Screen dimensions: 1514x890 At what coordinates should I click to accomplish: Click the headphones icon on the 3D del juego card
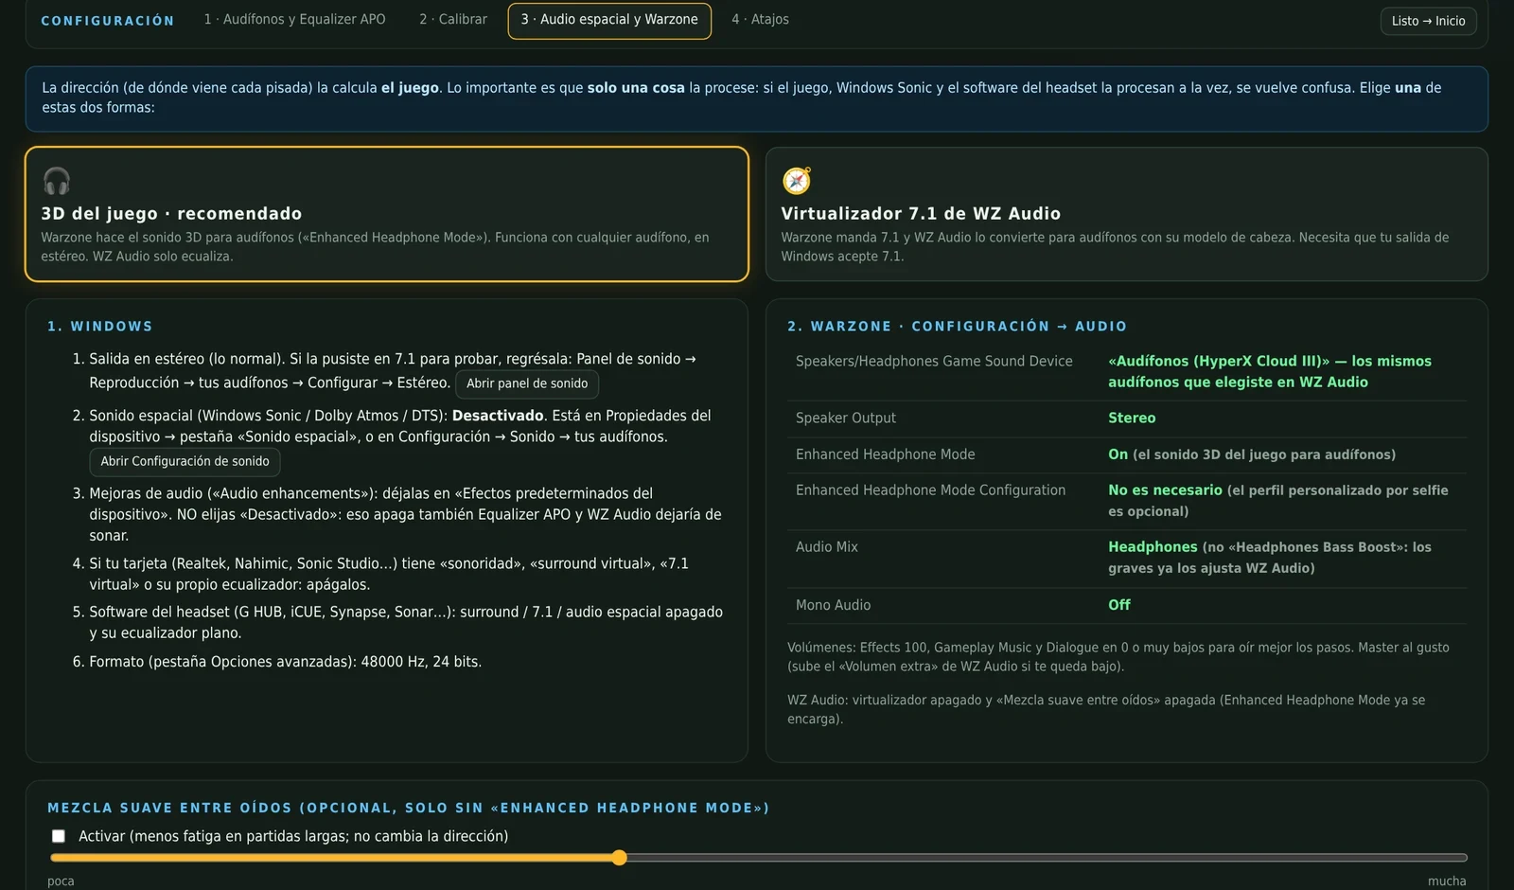57,181
